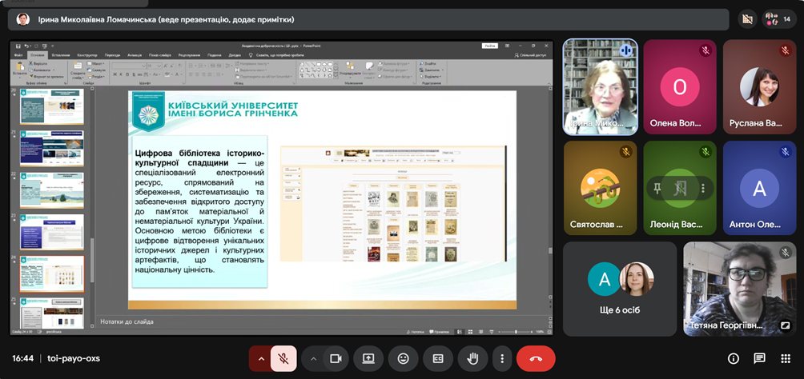Toggle the camera on or off
This screenshot has width=804, height=379.
point(336,359)
